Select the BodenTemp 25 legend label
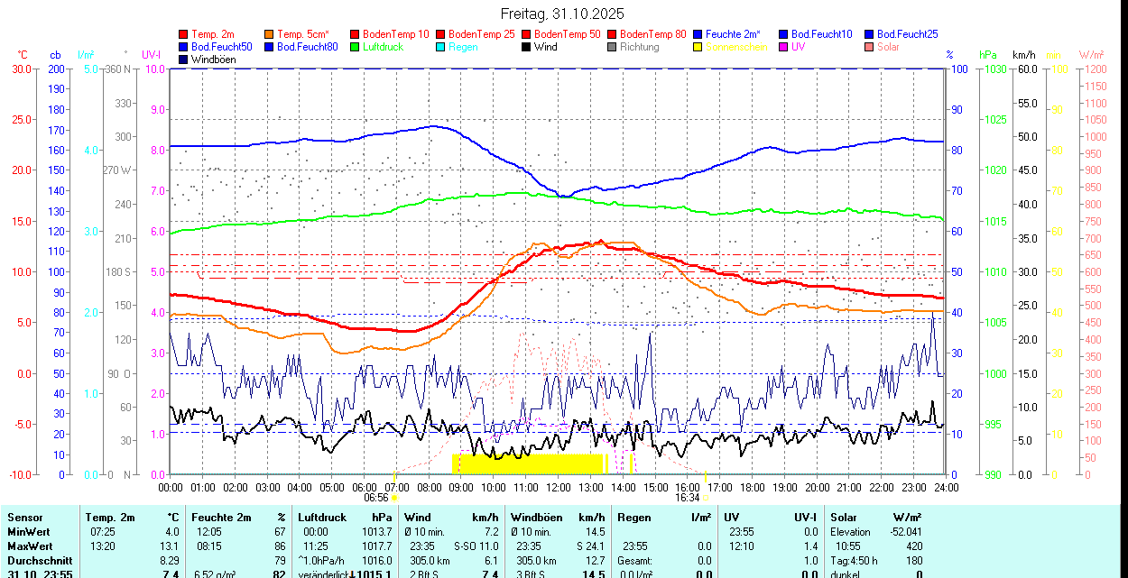 pos(482,34)
